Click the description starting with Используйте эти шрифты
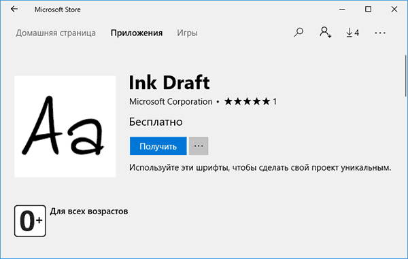The width and height of the screenshot is (408, 259). 260,167
